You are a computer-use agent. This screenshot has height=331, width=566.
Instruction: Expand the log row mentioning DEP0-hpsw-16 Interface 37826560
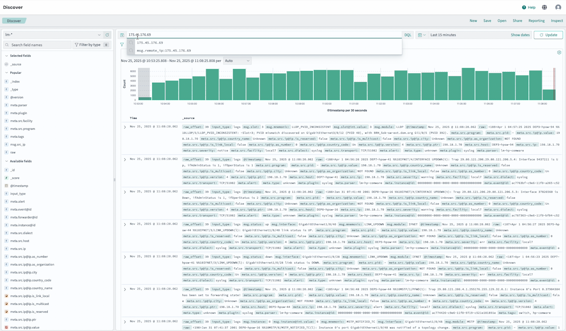pyautogui.click(x=125, y=192)
